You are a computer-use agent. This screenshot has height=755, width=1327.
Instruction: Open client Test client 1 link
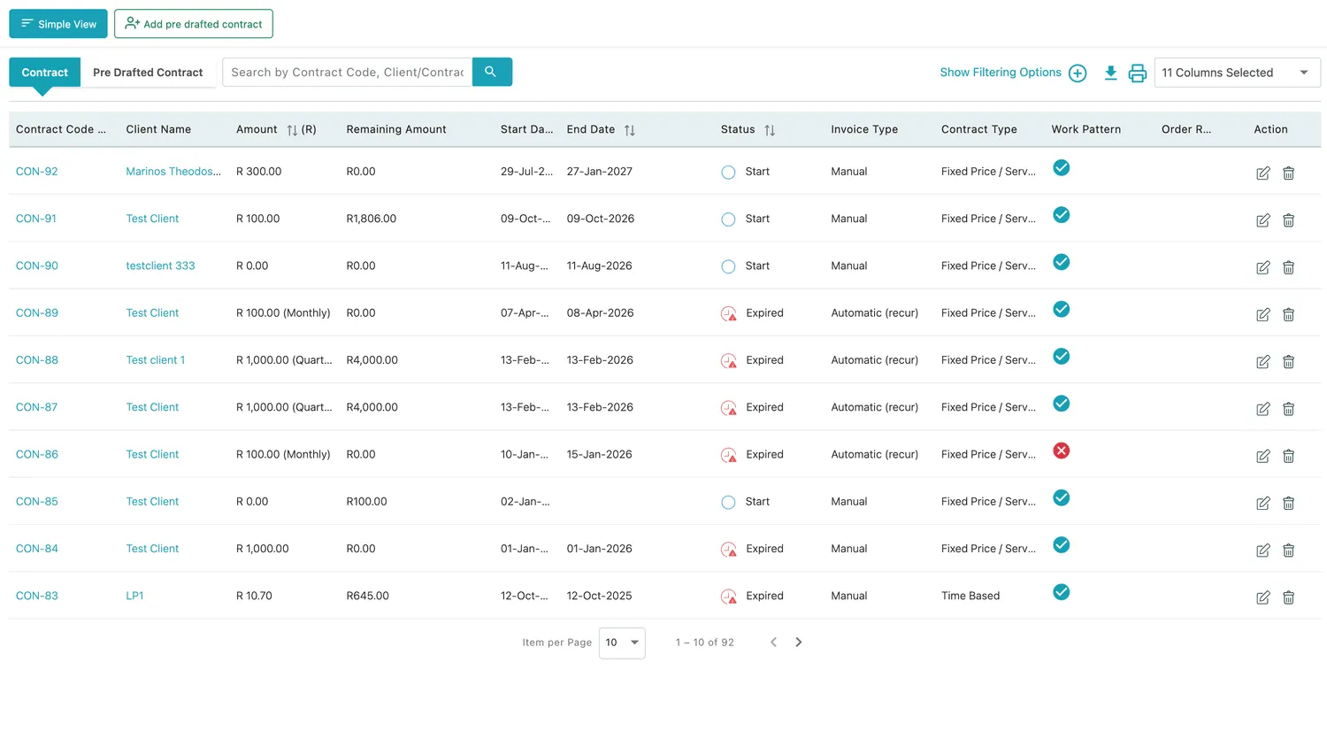point(156,360)
